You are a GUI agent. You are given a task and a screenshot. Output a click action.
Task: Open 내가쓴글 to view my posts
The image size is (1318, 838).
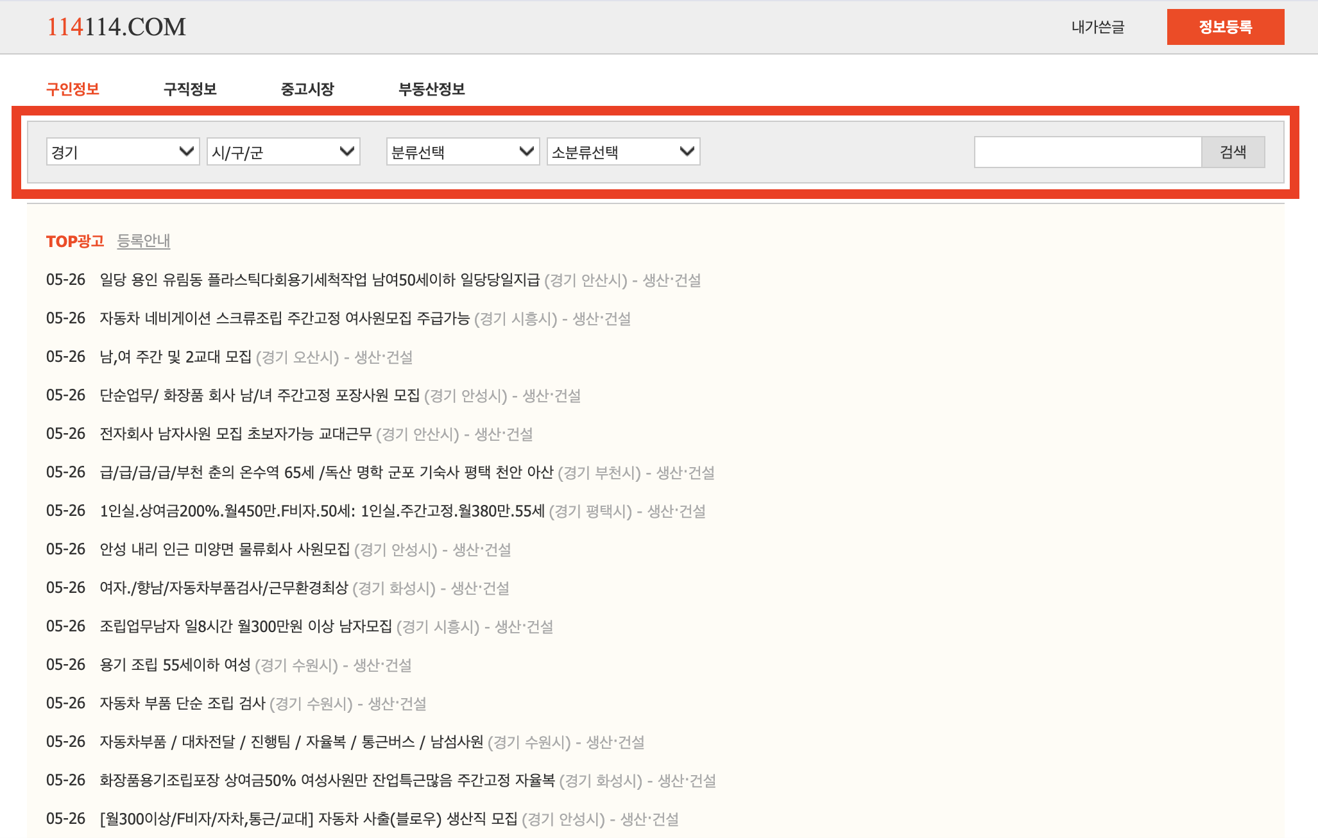1099,27
